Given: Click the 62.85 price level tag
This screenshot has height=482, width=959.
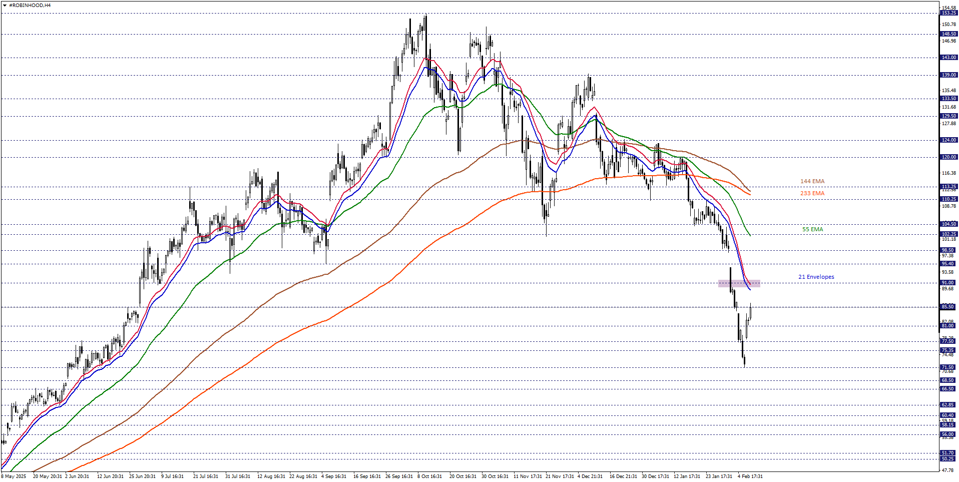Looking at the screenshot, I should [948, 405].
